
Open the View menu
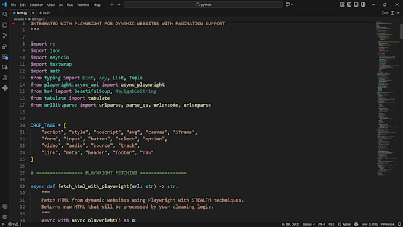[x=50, y=5]
